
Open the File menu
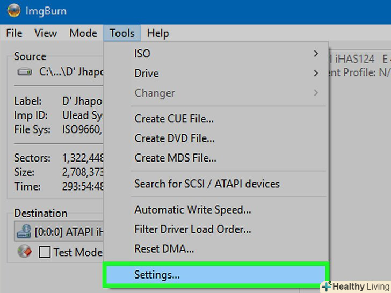pyautogui.click(x=14, y=33)
